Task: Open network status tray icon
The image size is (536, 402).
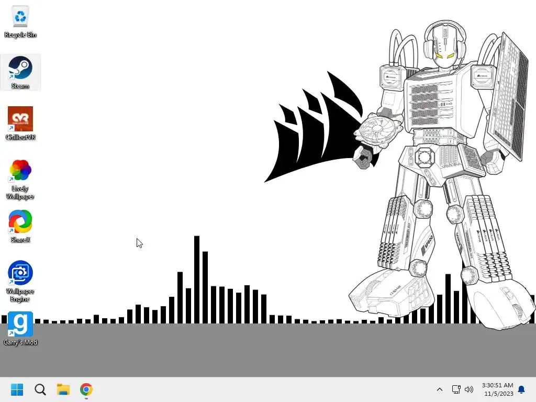Action: click(x=456, y=389)
